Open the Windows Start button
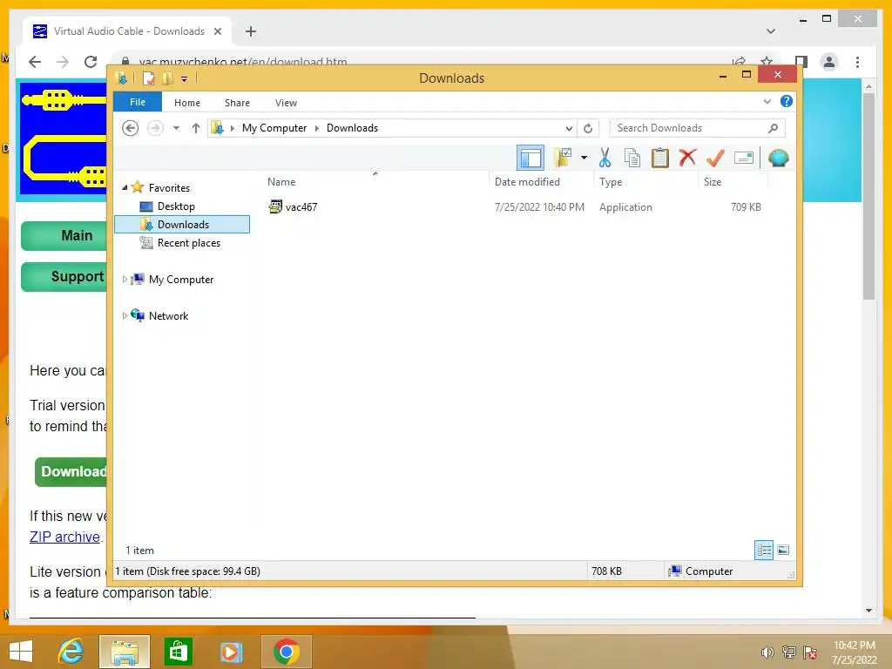 click(21, 652)
